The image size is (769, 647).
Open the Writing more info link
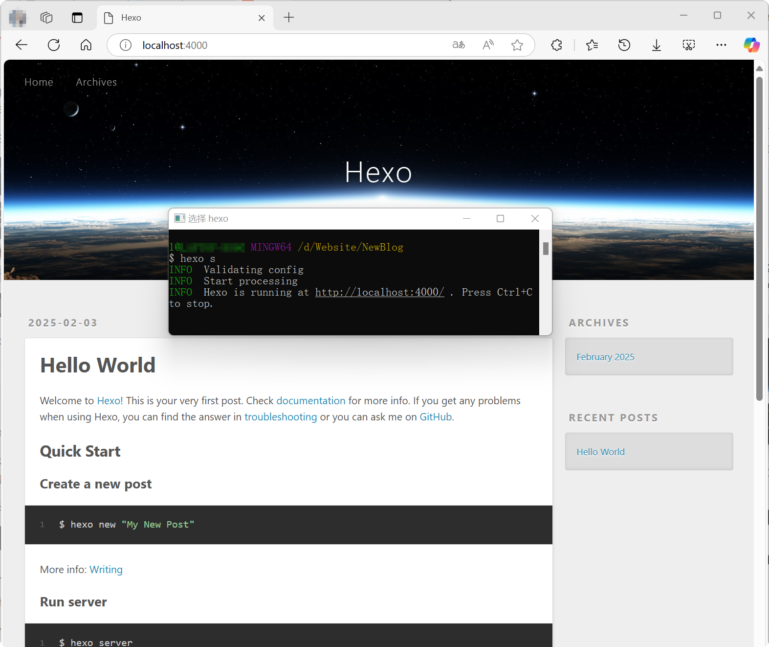pos(106,570)
